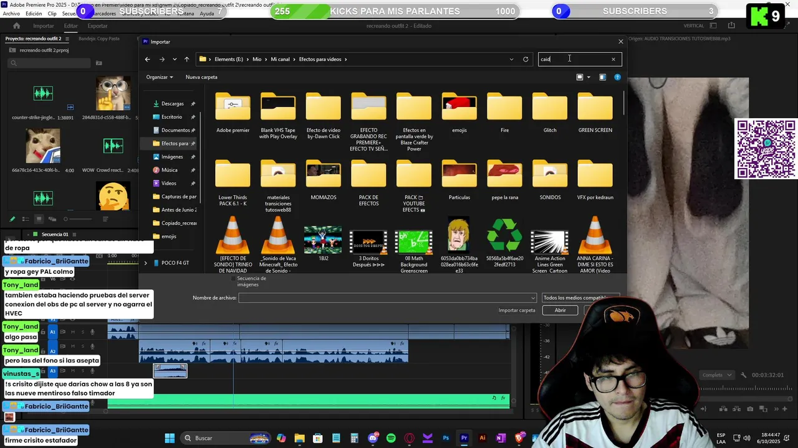Select Documentos in the sidebar
Viewport: 798px width, 448px height.
coord(175,130)
